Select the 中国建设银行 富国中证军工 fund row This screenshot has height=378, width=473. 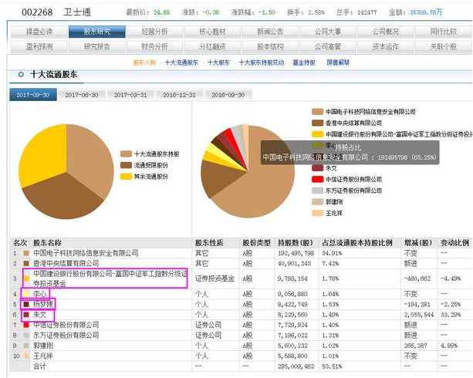pyautogui.click(x=110, y=278)
